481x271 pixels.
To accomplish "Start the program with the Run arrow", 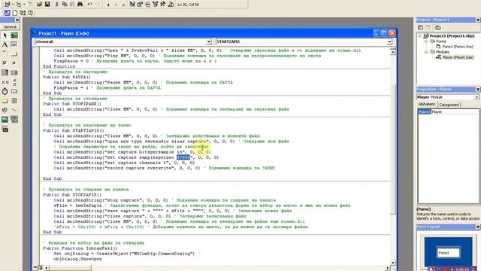I will click(x=108, y=5).
